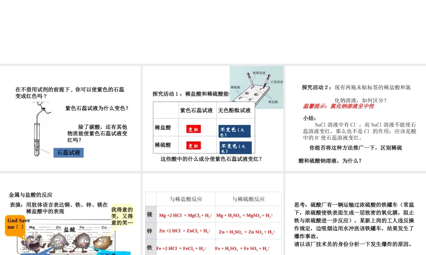The image size is (426, 255).
Task: Click the blue 不变色 box in 稀硫酸 row
Action: (236, 148)
